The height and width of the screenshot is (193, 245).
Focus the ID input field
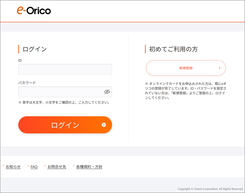pyautogui.click(x=65, y=69)
